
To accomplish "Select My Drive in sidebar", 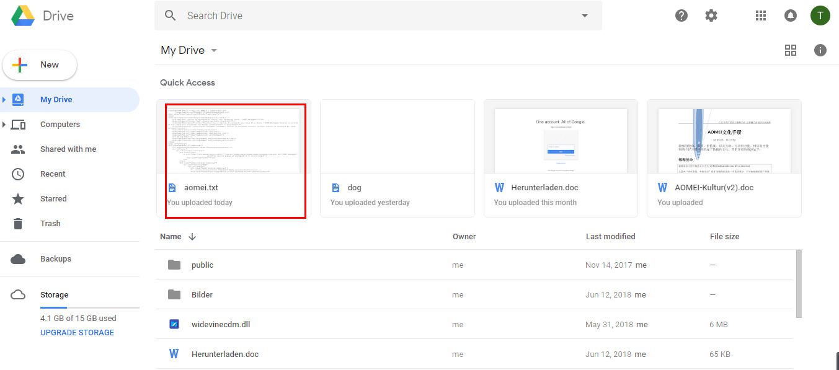I will [69, 100].
